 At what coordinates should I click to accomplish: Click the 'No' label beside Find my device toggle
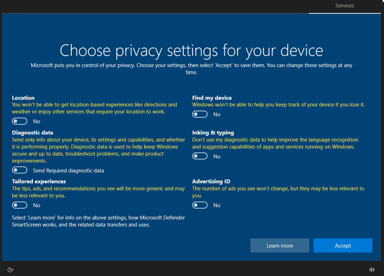pyautogui.click(x=217, y=114)
